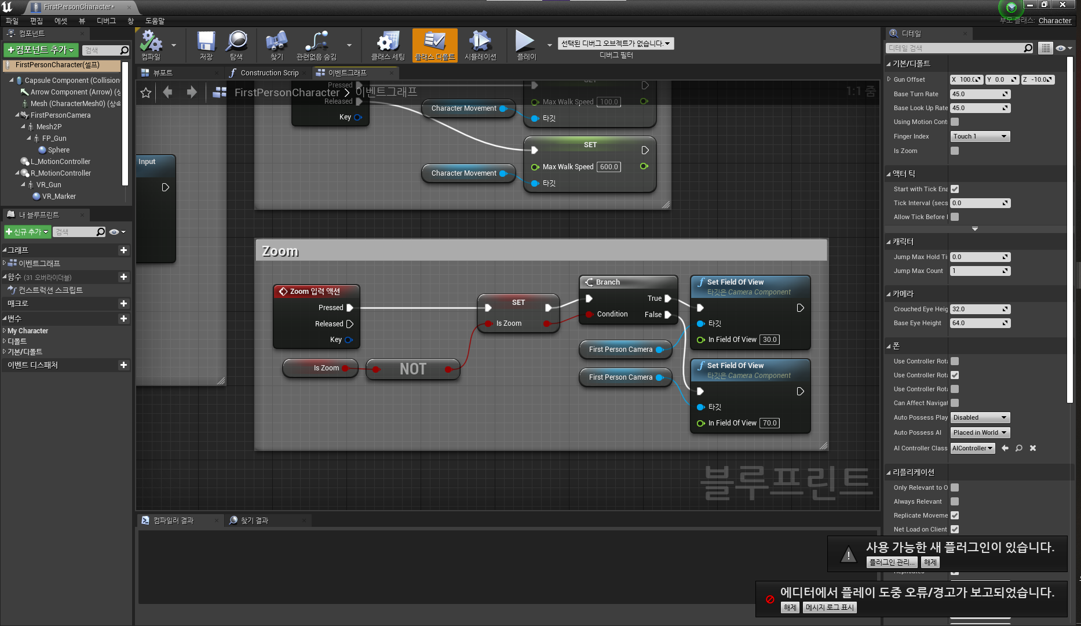
Task: Use selected asset arrow for AI Controller Class
Action: pos(1005,448)
